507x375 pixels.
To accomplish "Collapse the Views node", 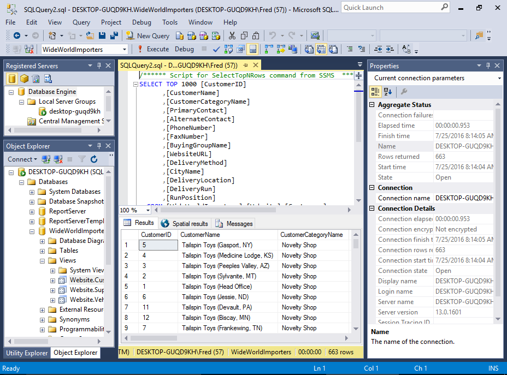I will [x=42, y=260].
